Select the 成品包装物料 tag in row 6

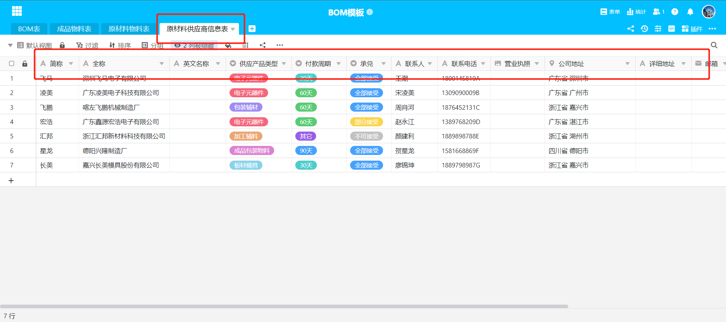252,151
